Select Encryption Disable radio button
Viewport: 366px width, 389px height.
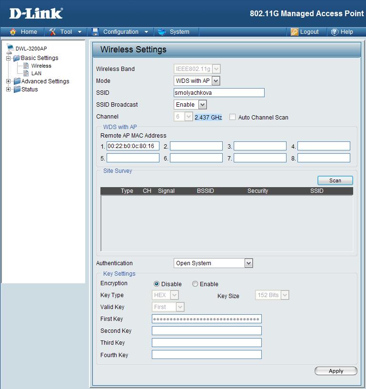point(157,284)
